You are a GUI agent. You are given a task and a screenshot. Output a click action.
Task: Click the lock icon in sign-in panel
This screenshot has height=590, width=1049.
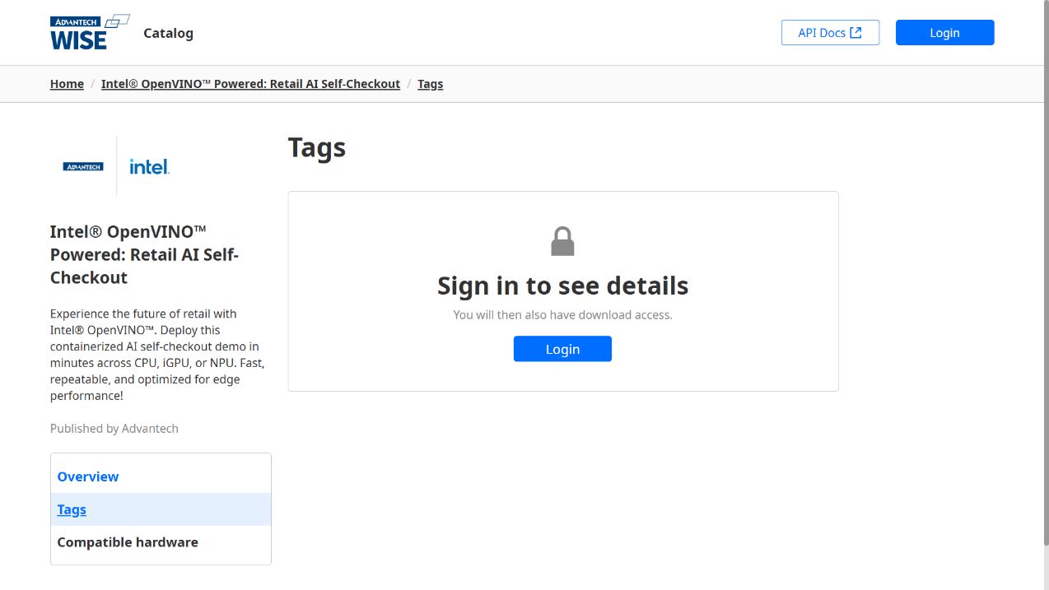[562, 241]
